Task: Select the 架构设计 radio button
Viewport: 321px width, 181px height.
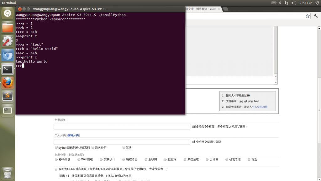Action: [101, 159]
